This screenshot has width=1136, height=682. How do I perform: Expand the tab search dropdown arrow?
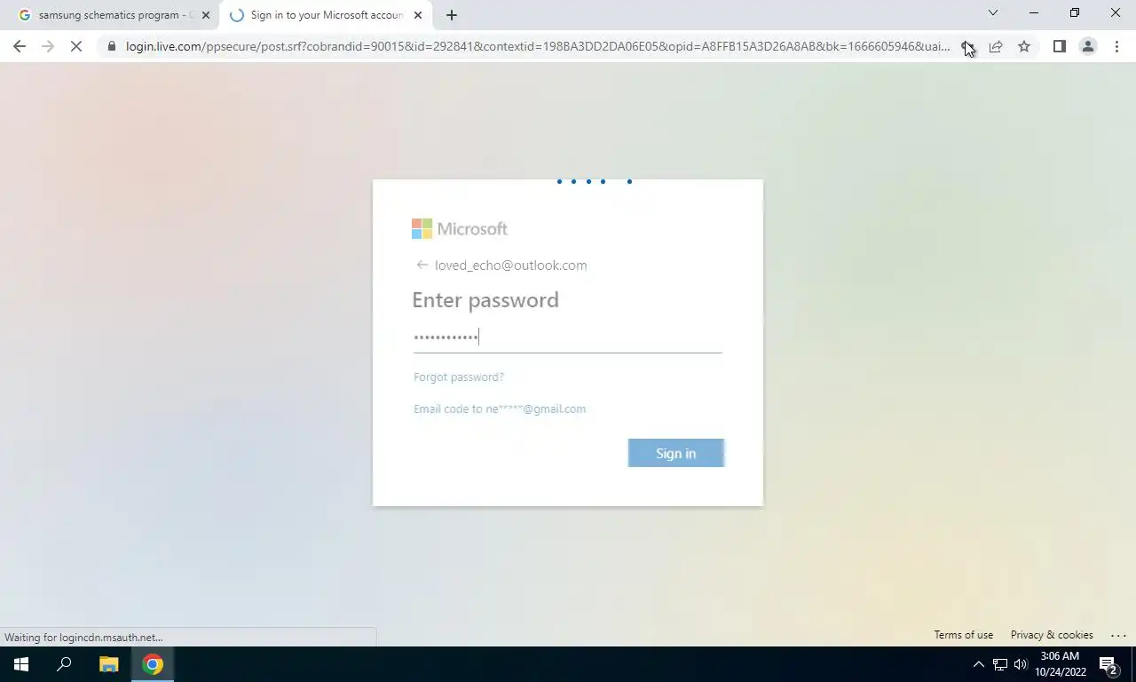click(993, 13)
